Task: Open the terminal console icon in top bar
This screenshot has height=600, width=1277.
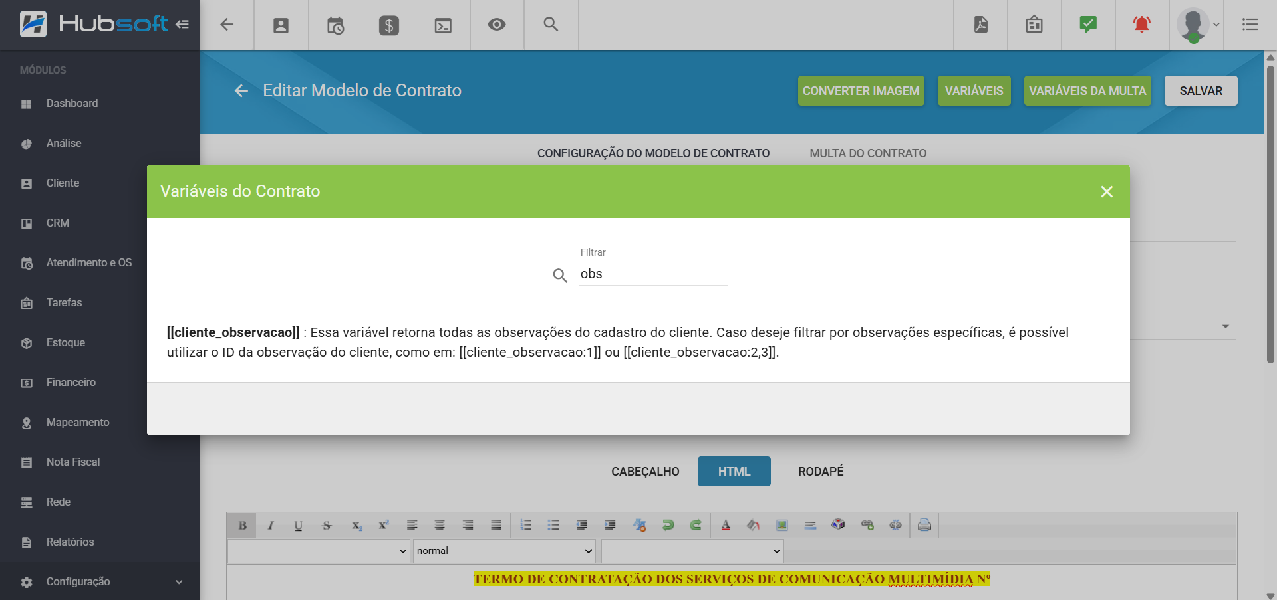Action: [443, 25]
